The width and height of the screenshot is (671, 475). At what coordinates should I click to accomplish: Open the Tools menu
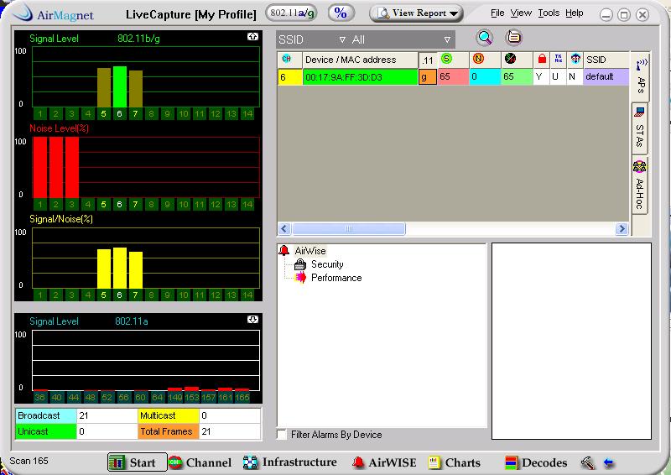pyautogui.click(x=549, y=13)
